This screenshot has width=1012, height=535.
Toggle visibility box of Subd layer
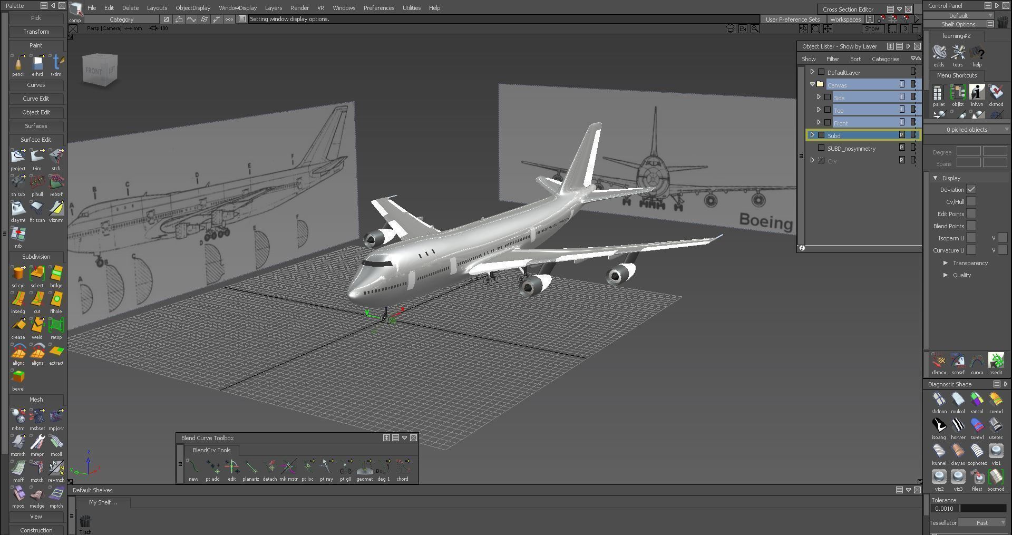tap(821, 135)
